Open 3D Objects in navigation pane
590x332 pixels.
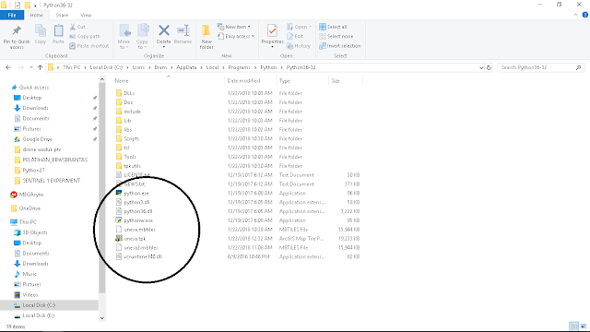(35, 232)
